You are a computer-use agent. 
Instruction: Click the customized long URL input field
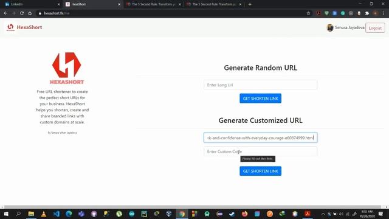260,137
